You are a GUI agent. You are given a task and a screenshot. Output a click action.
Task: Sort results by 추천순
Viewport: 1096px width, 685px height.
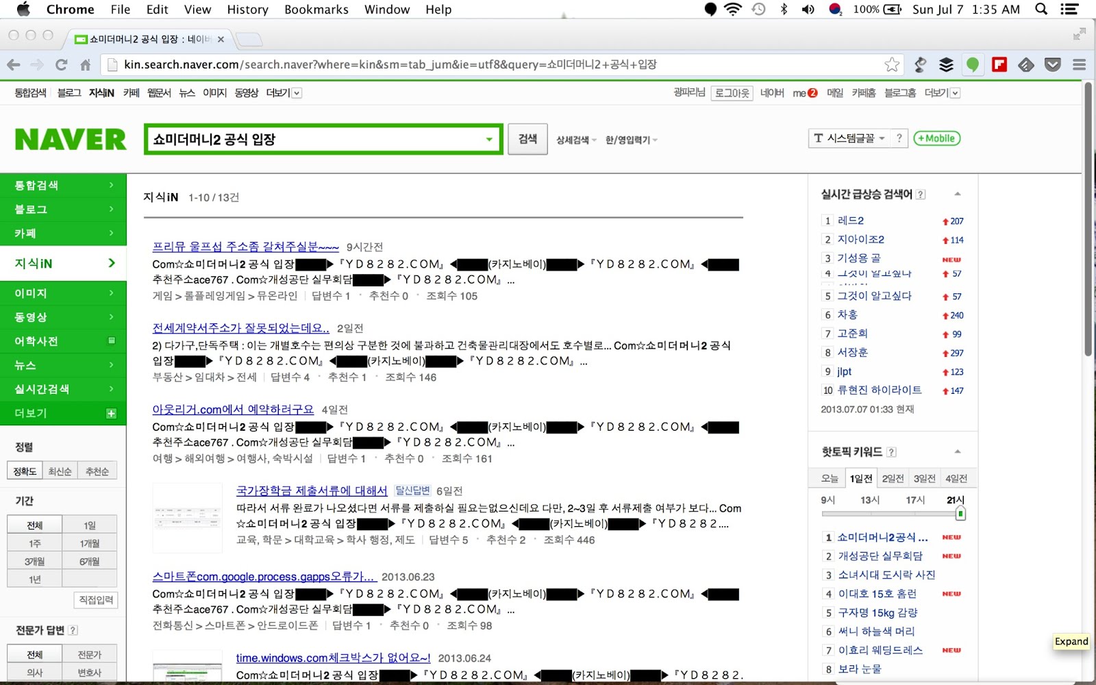97,471
